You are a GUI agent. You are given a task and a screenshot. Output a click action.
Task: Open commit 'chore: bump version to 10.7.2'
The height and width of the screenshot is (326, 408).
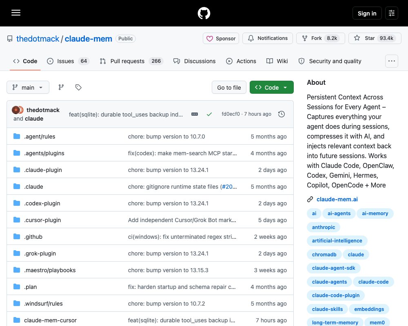click(x=166, y=304)
